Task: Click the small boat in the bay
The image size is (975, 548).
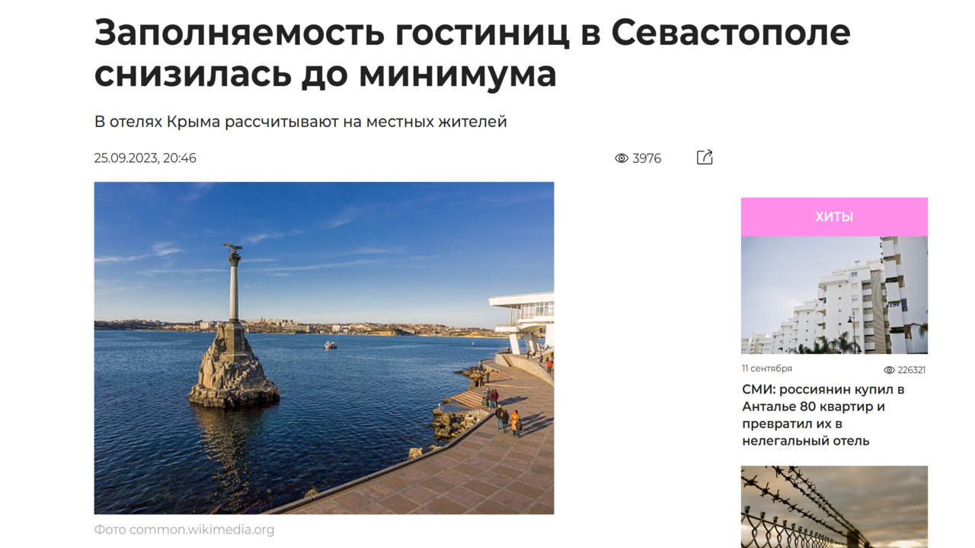Action: (330, 345)
